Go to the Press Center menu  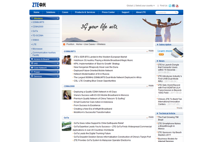(108, 12)
